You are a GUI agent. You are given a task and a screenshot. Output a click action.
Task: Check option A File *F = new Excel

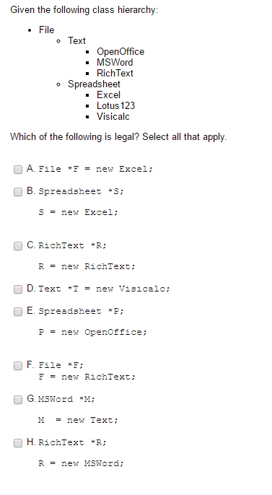18,170
